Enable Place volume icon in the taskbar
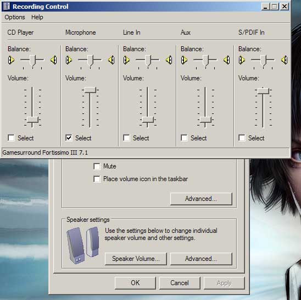 (97, 179)
